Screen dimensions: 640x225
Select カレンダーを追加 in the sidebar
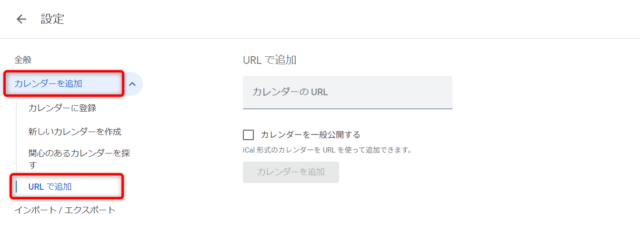click(x=48, y=84)
